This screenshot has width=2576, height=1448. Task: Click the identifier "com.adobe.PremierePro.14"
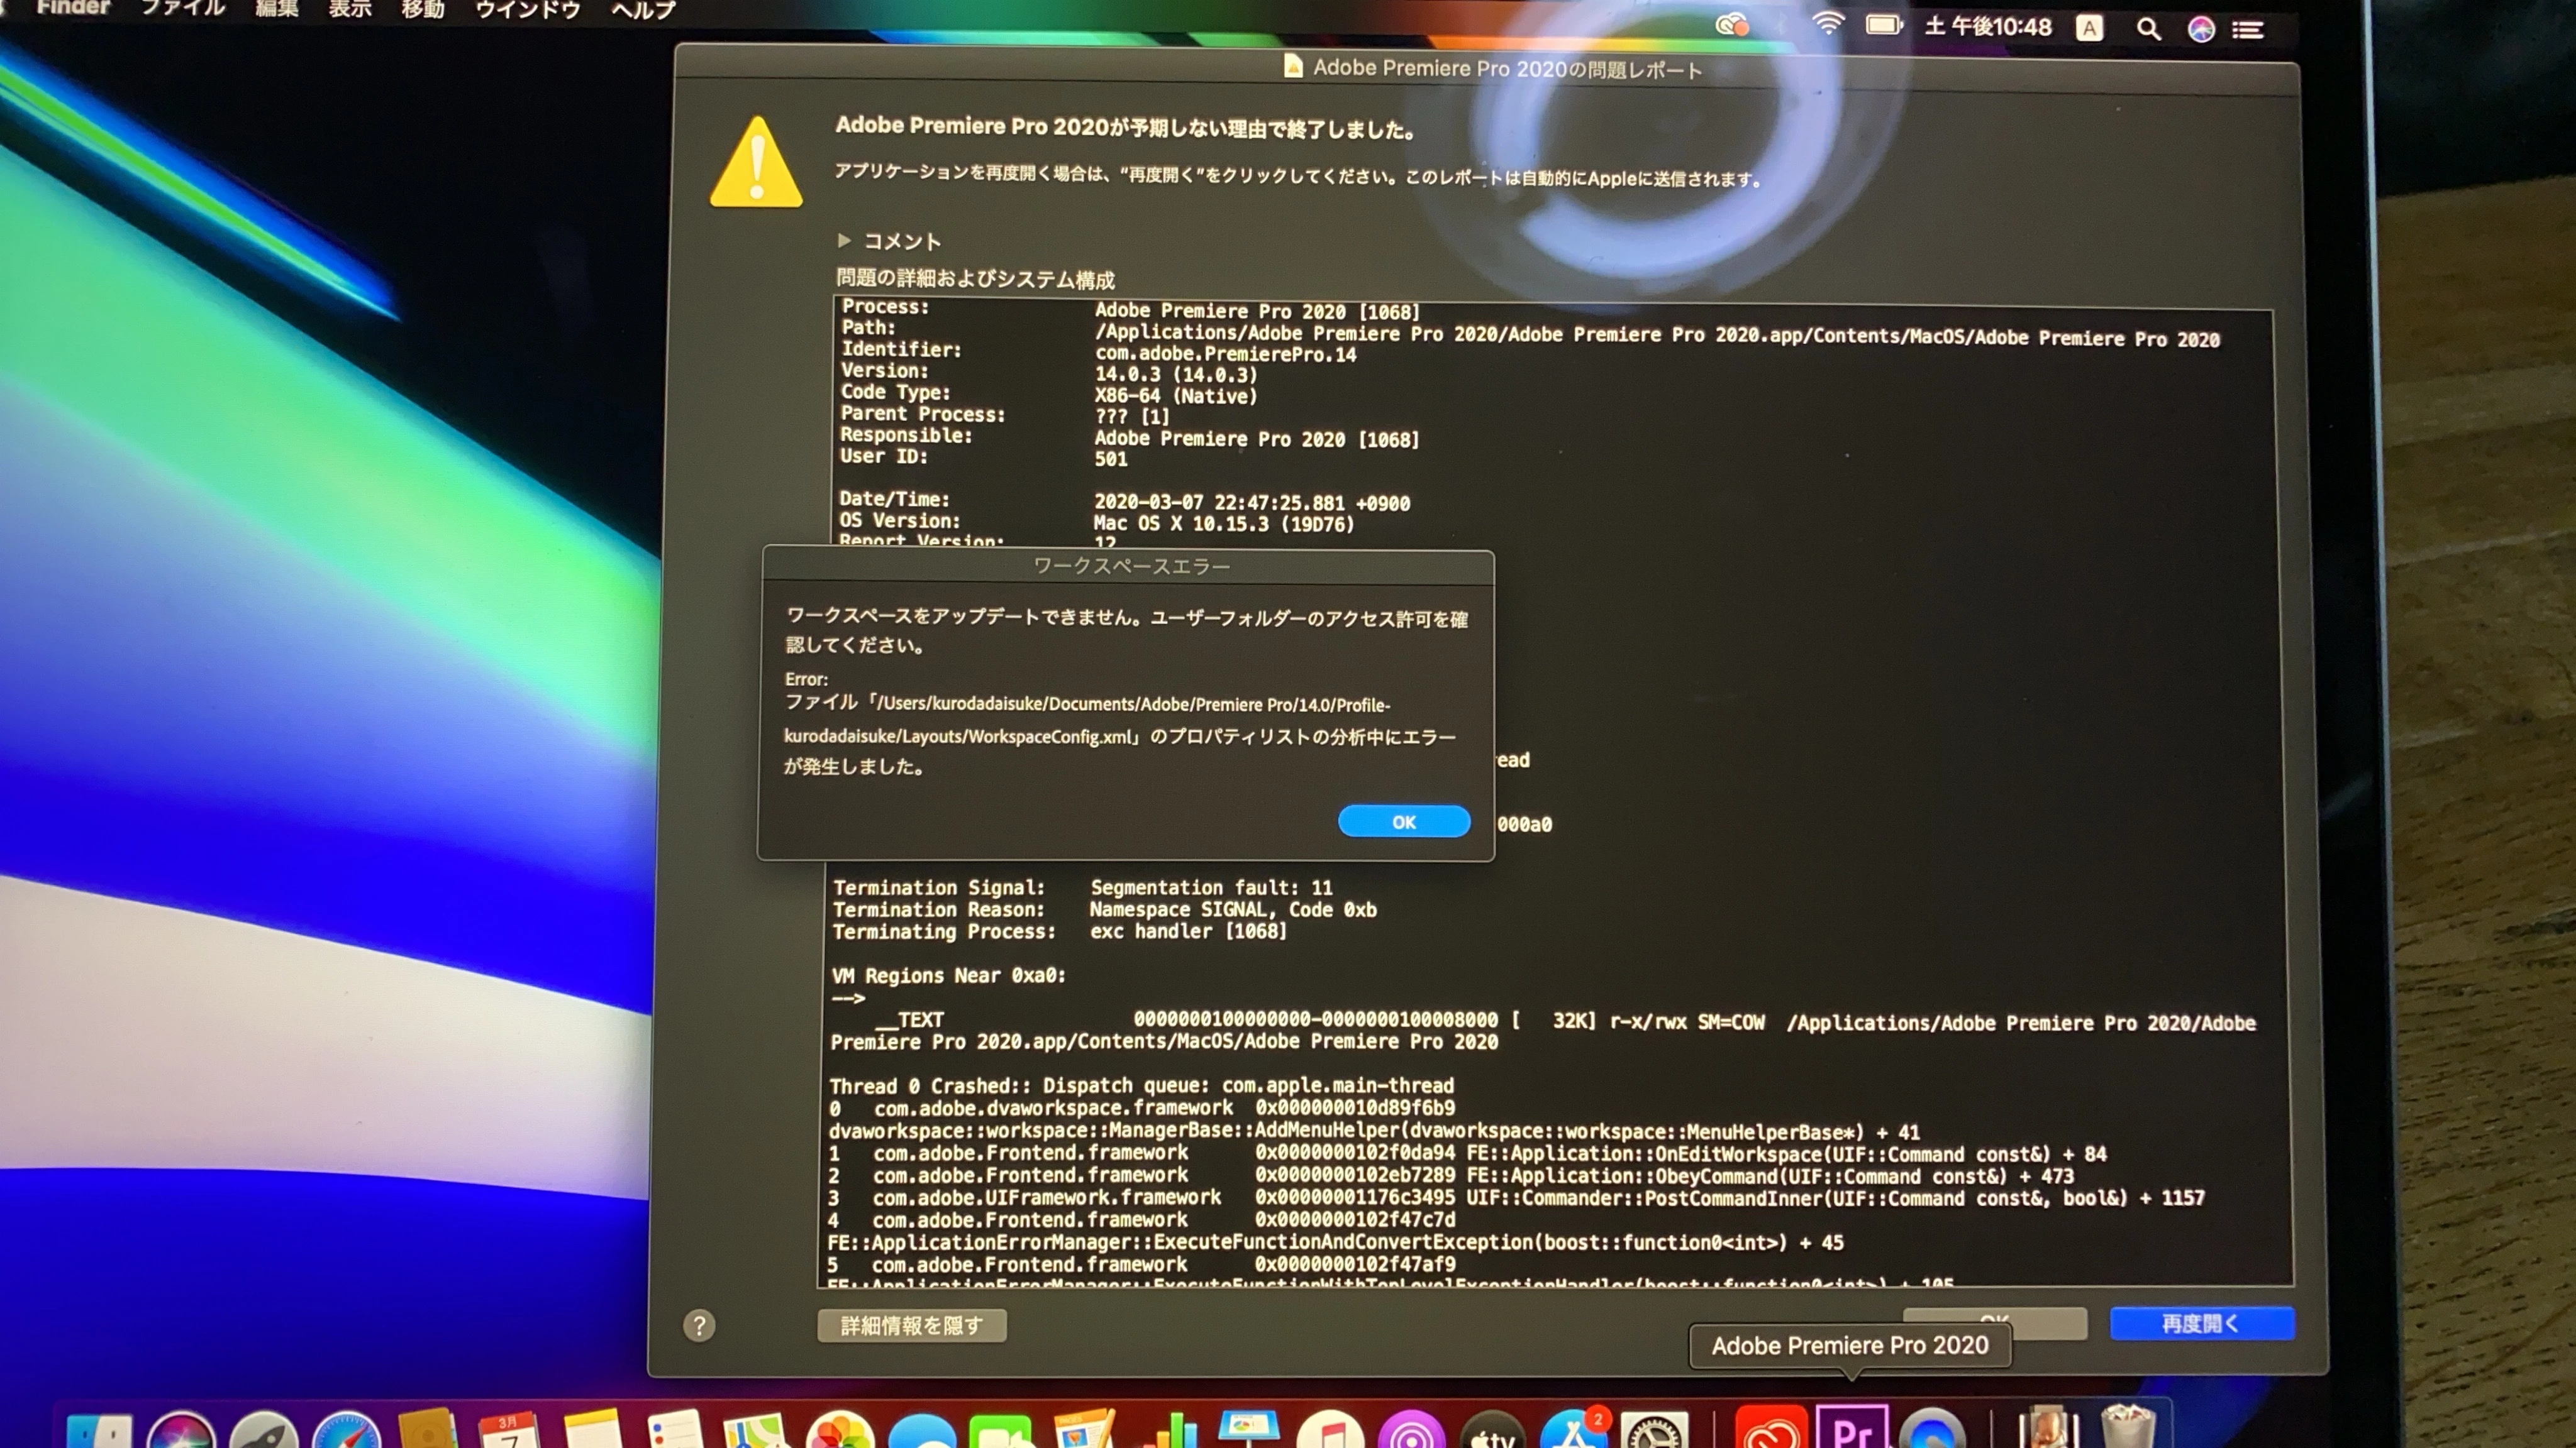[x=1225, y=354]
